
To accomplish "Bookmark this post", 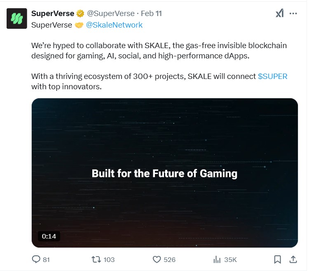I will tap(278, 259).
